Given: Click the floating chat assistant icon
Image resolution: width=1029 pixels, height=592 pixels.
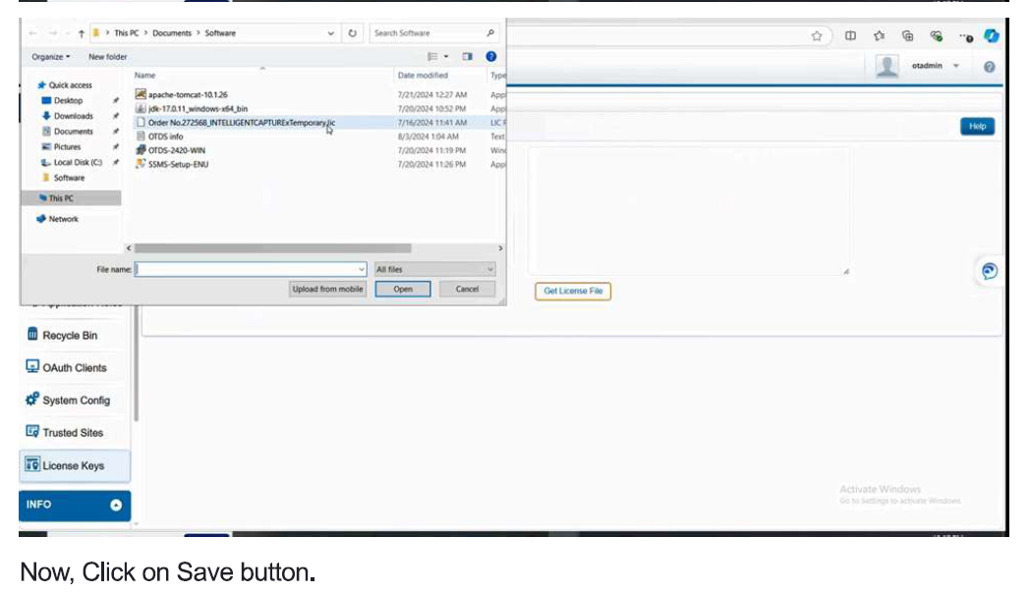Looking at the screenshot, I should [990, 272].
